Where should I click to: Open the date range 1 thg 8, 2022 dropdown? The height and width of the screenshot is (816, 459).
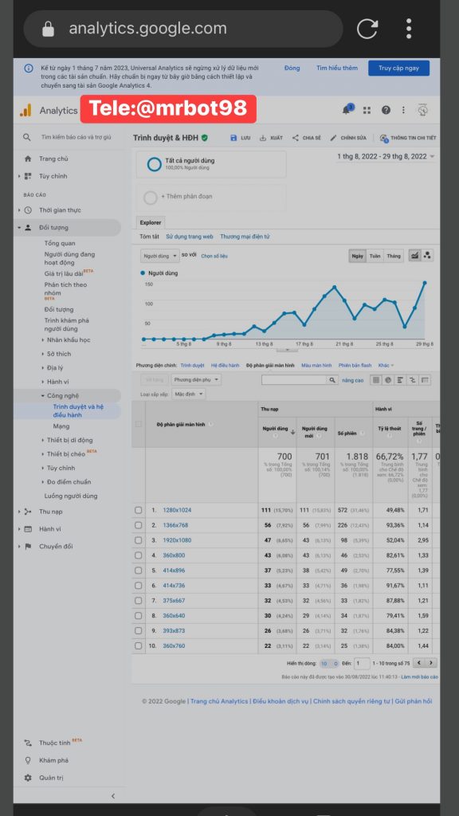[386, 156]
